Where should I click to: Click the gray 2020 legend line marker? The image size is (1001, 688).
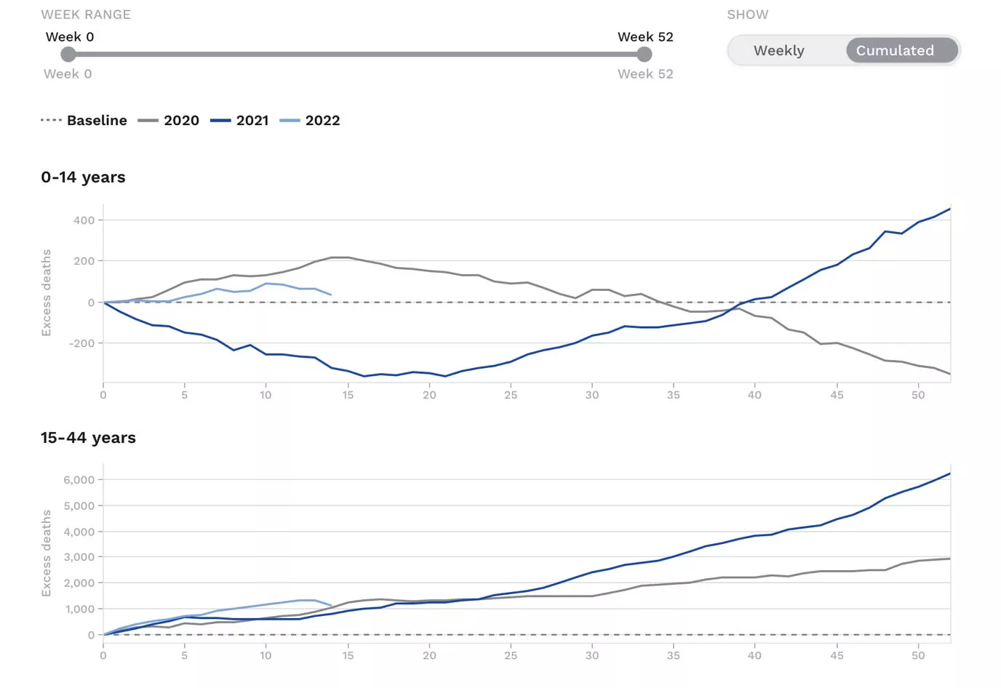coord(148,121)
